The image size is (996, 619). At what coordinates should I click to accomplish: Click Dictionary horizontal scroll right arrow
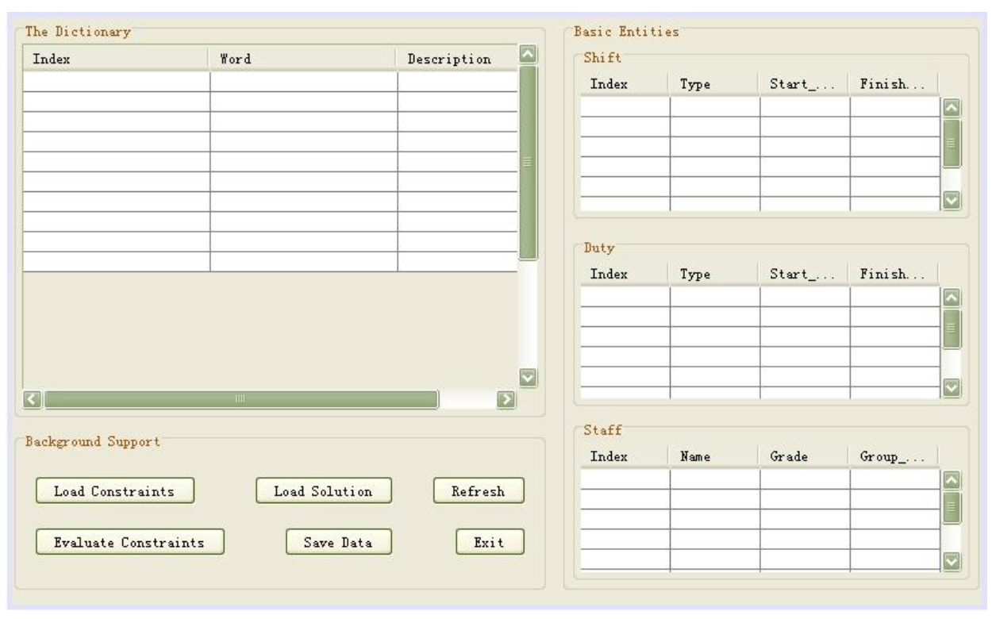(x=502, y=398)
